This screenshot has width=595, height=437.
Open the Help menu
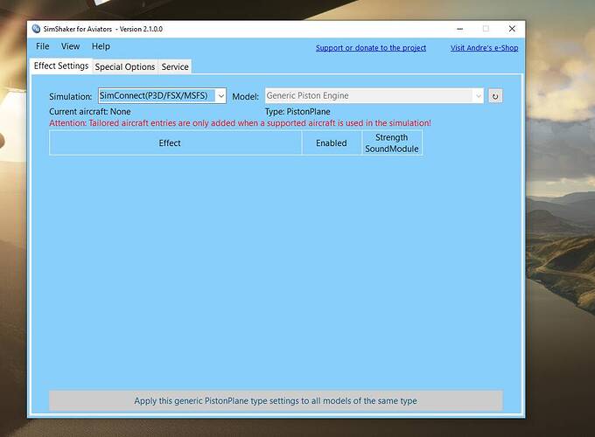pyautogui.click(x=101, y=46)
